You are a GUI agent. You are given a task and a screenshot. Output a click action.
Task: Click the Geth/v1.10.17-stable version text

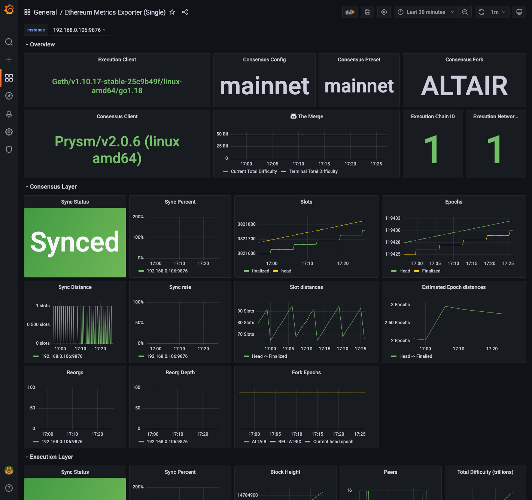pyautogui.click(x=117, y=86)
